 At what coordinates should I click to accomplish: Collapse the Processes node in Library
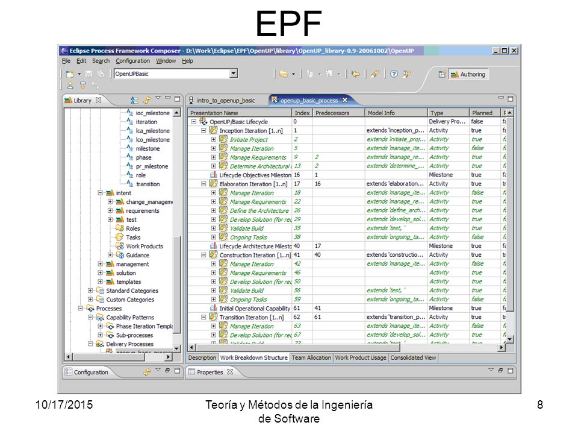[80, 308]
